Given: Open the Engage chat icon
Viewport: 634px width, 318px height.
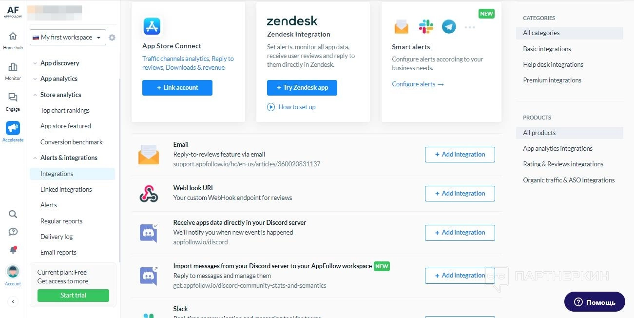Looking at the screenshot, I should click(13, 98).
